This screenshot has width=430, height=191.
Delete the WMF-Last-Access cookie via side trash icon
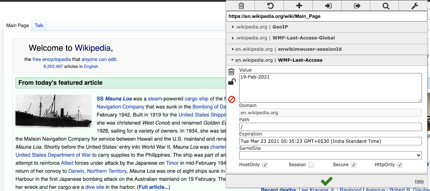pyautogui.click(x=231, y=72)
